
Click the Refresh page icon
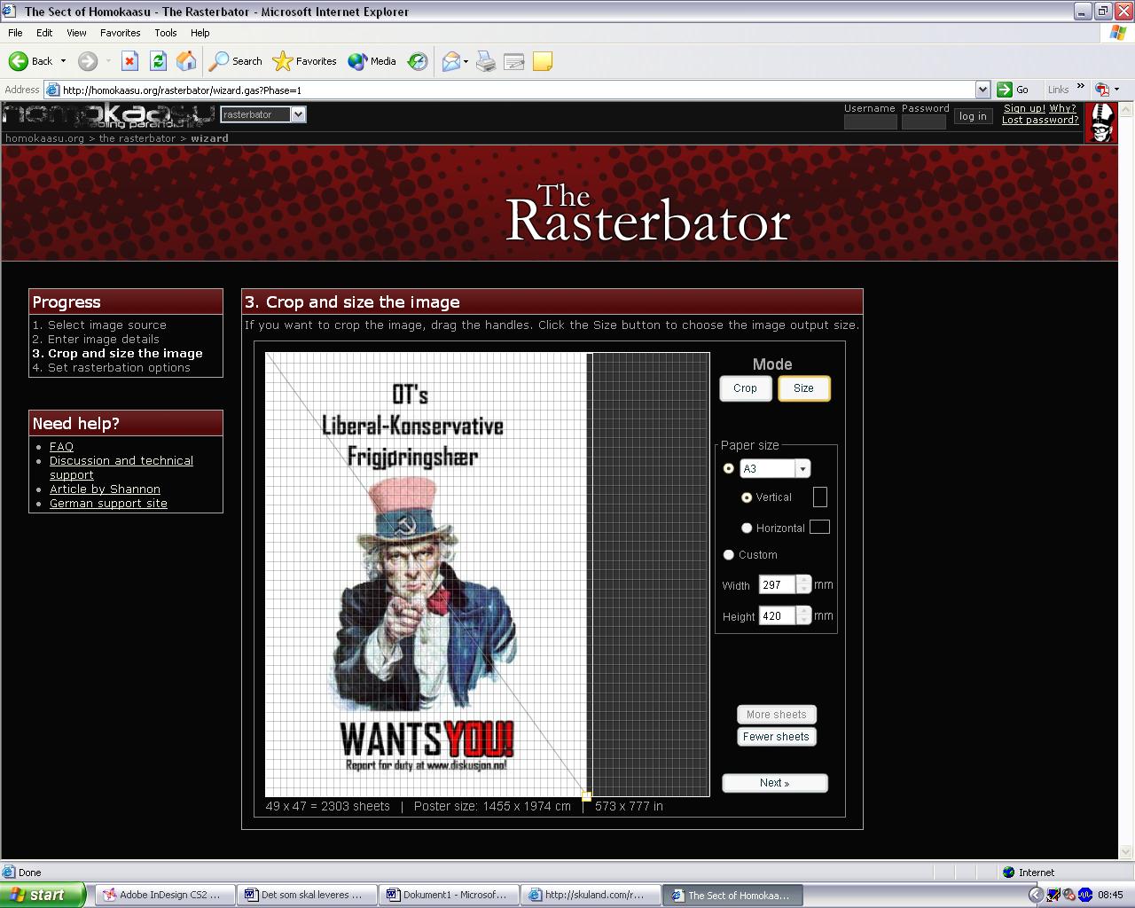(158, 61)
